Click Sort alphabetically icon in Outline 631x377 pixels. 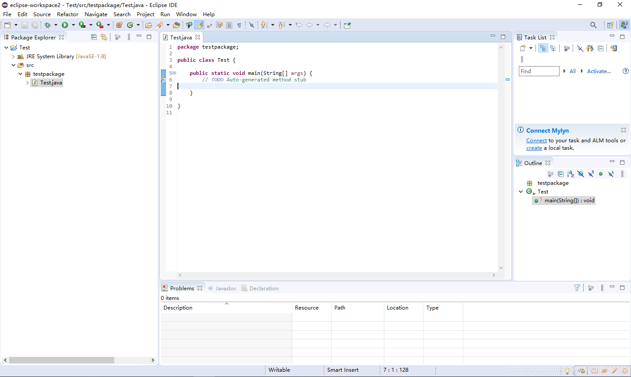(x=571, y=174)
